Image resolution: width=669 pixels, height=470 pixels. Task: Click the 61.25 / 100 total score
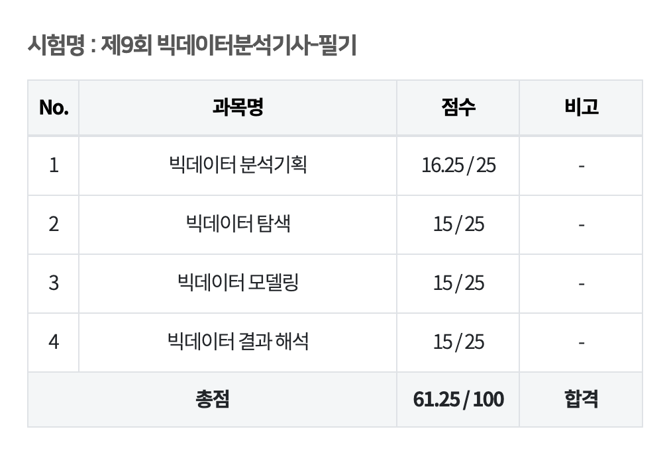click(x=458, y=400)
